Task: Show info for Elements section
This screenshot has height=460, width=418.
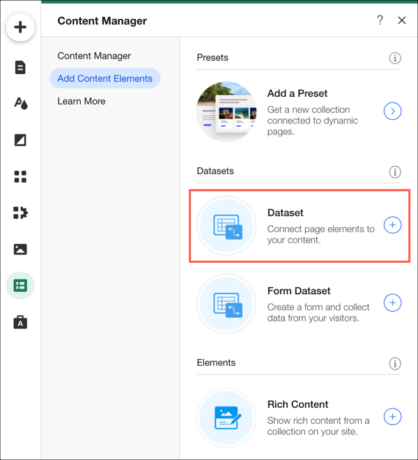Action: tap(395, 364)
